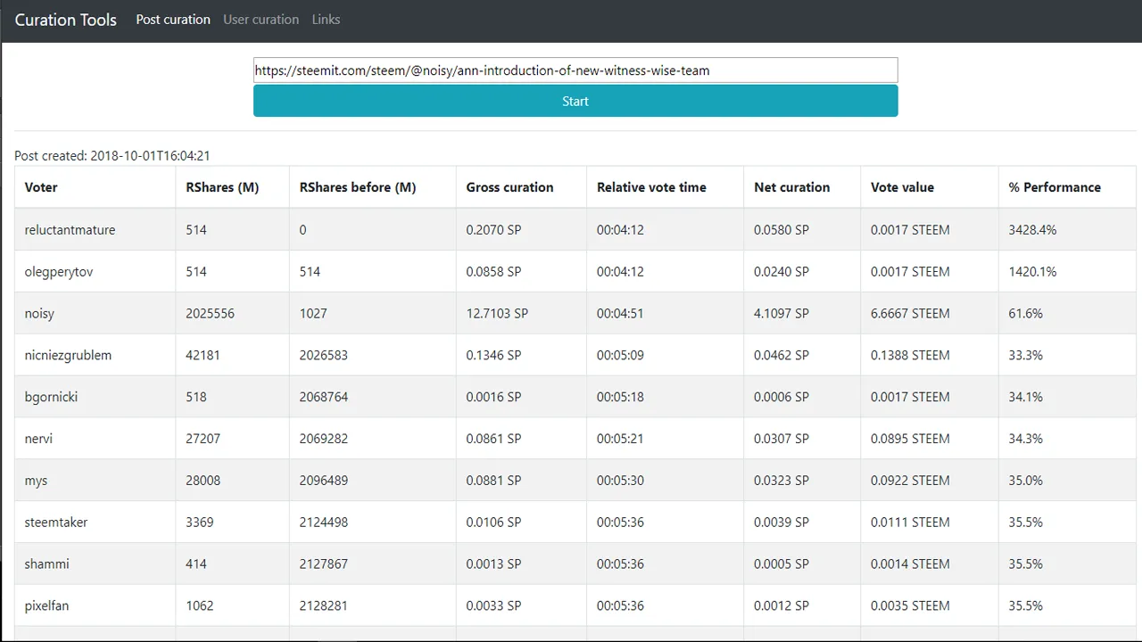
Task: Focus the steemit post URL input field
Action: tap(575, 70)
